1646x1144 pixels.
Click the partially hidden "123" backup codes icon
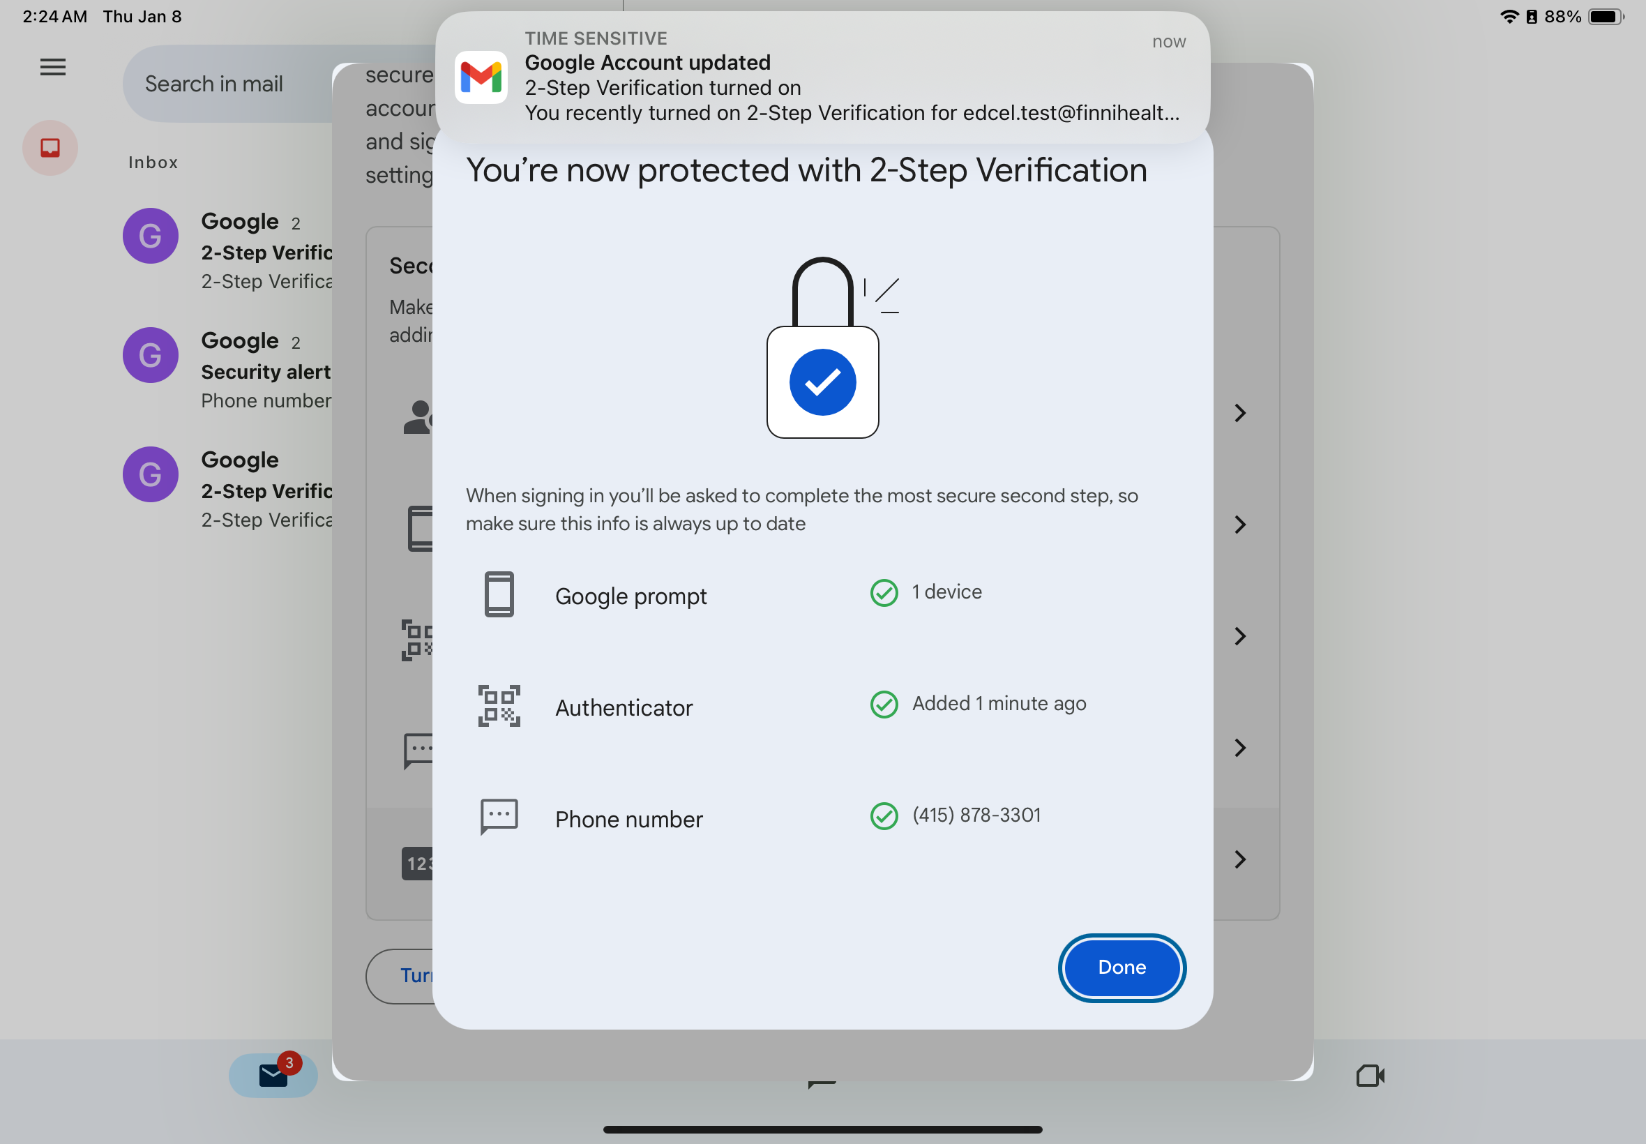(x=417, y=864)
